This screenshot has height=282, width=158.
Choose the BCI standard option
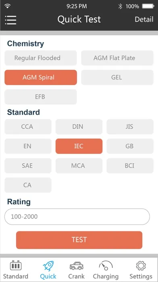[130, 166]
